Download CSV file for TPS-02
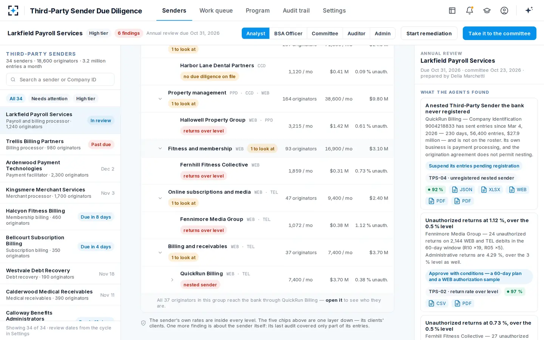Viewport: 544px width, 340px height. tap(437, 303)
